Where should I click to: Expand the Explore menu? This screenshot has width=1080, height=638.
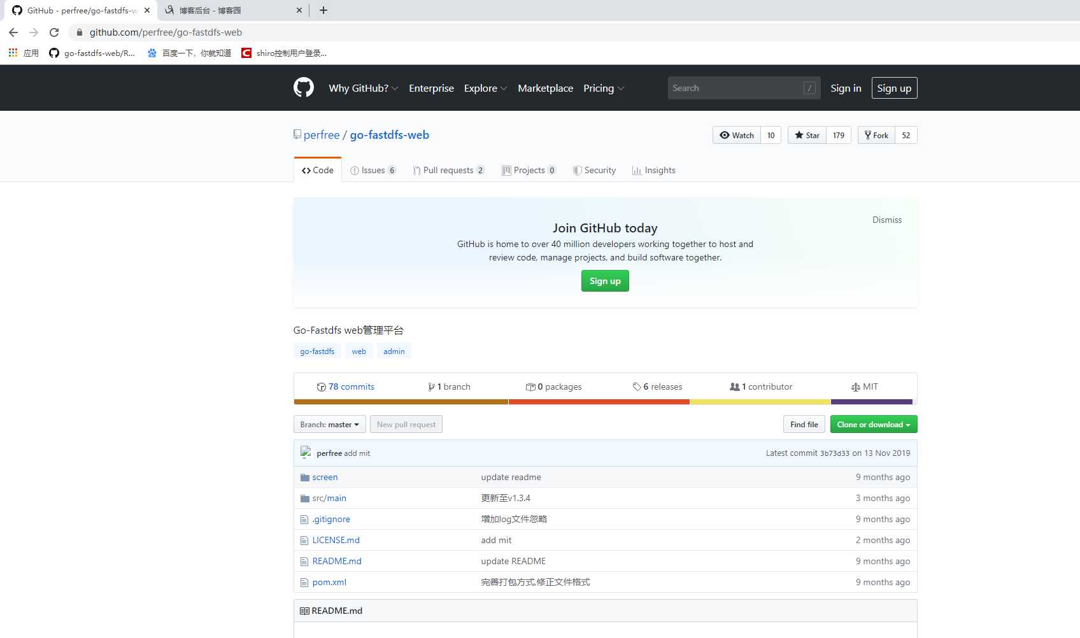click(485, 88)
